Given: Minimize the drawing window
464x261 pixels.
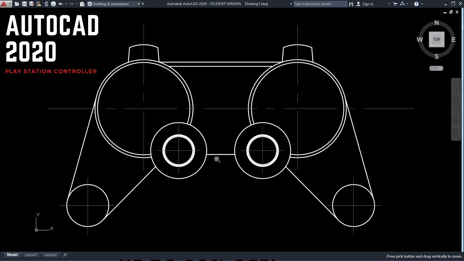Looking at the screenshot, I should (445, 12).
